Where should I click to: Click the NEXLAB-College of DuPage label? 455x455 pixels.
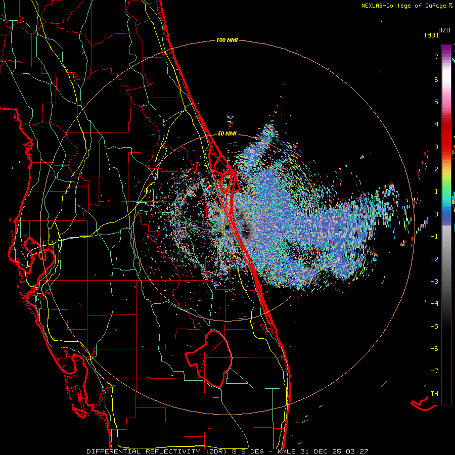[x=406, y=6]
